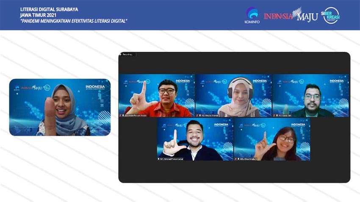Select the NS. David participant video tile
This screenshot has height=202, width=360.
tap(311, 96)
